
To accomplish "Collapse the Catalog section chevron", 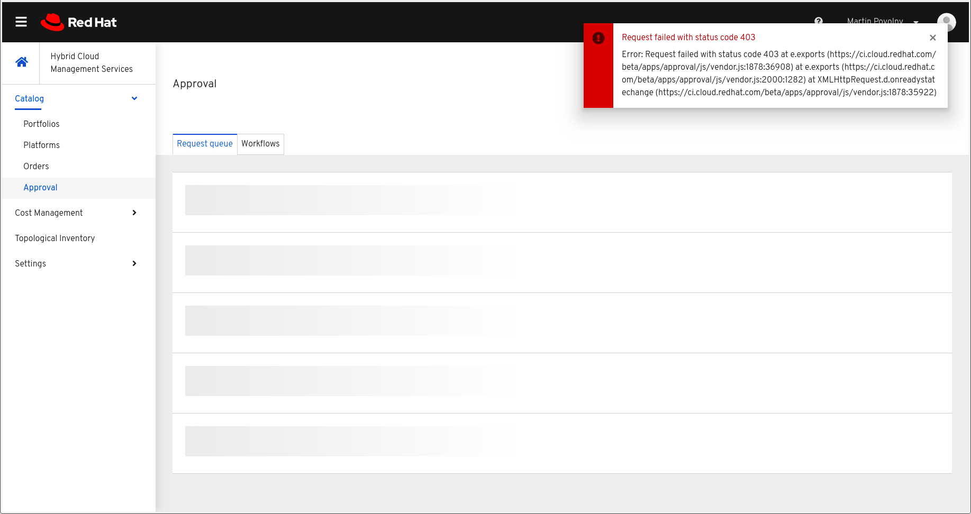I will 134,98.
